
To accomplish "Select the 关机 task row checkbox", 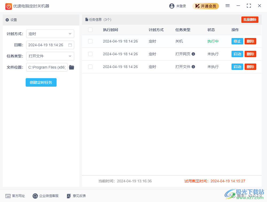I will [90, 41].
